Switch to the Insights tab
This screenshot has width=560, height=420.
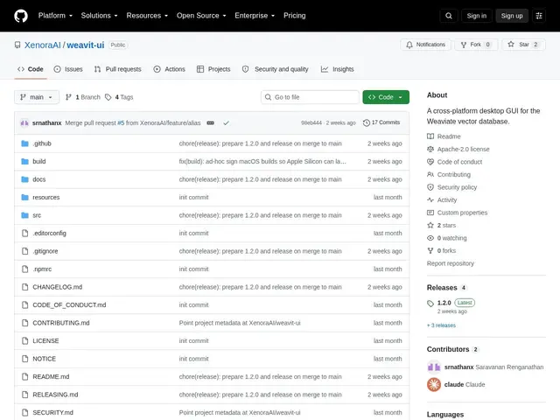tap(337, 69)
